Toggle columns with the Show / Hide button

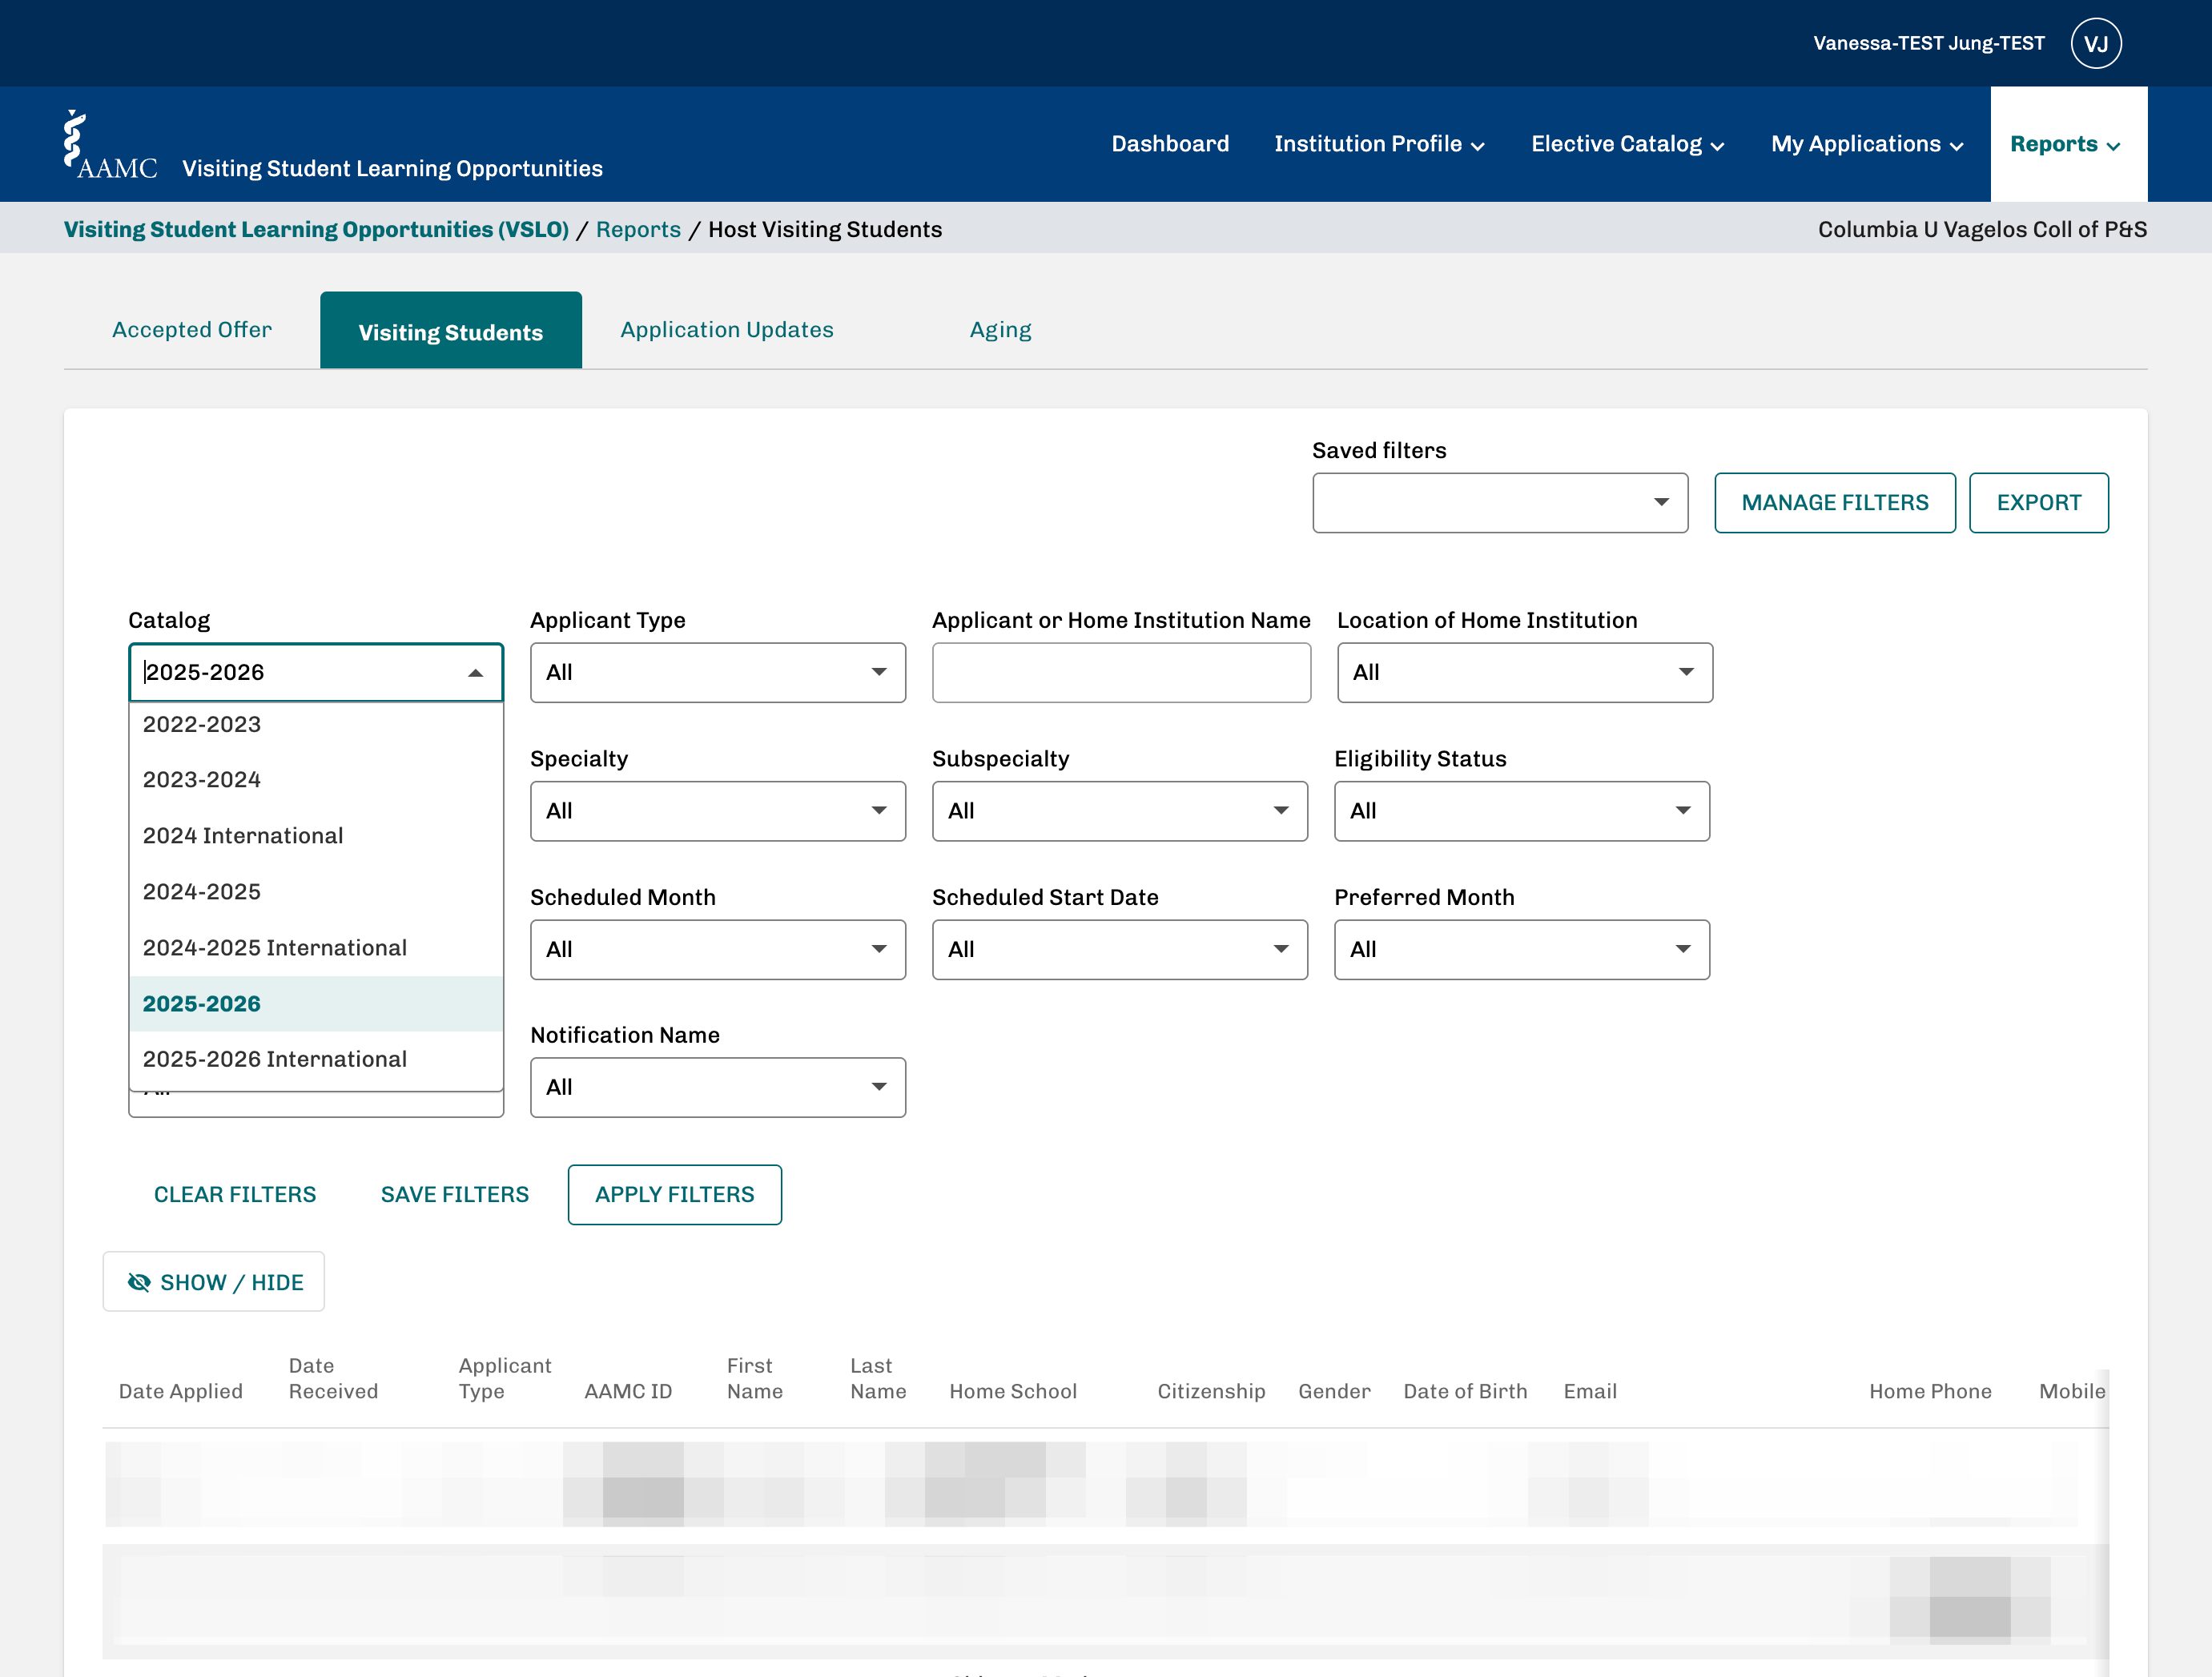coord(214,1282)
